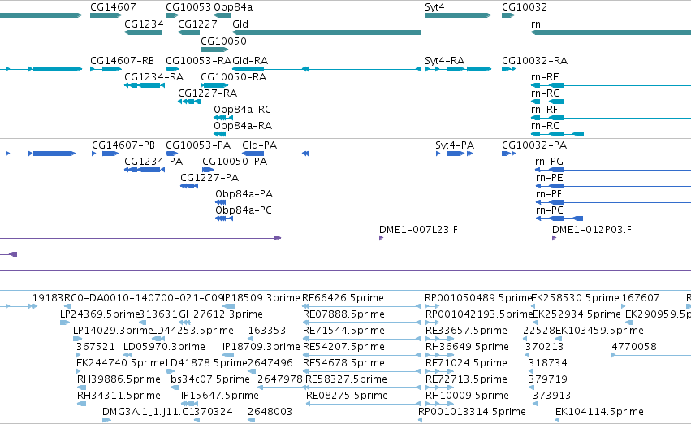Select the rn gene label
691x424 pixels.
[536, 24]
